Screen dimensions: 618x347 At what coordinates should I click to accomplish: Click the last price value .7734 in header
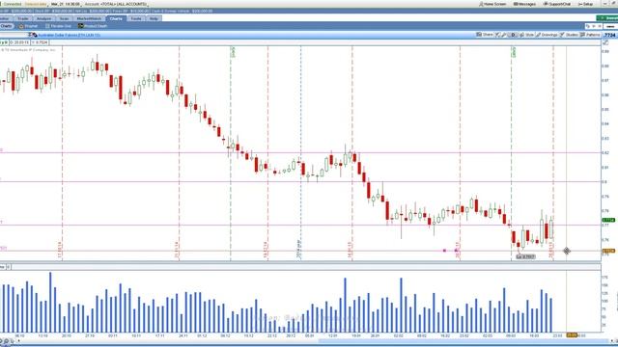pyautogui.click(x=609, y=35)
